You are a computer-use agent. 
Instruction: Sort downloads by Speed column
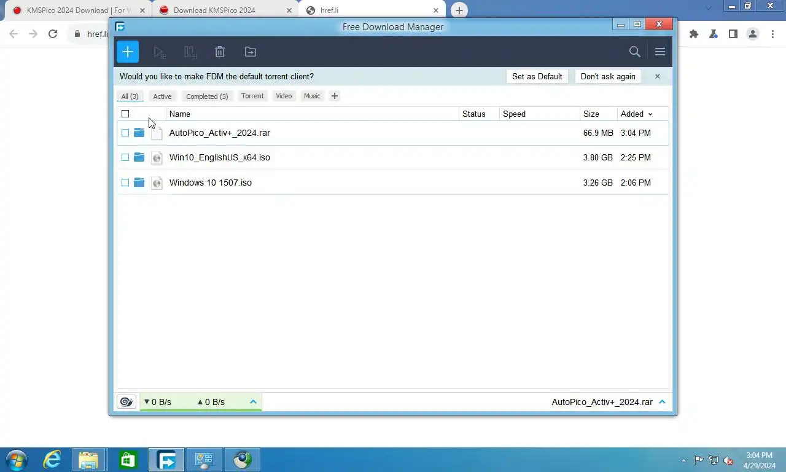pos(539,114)
